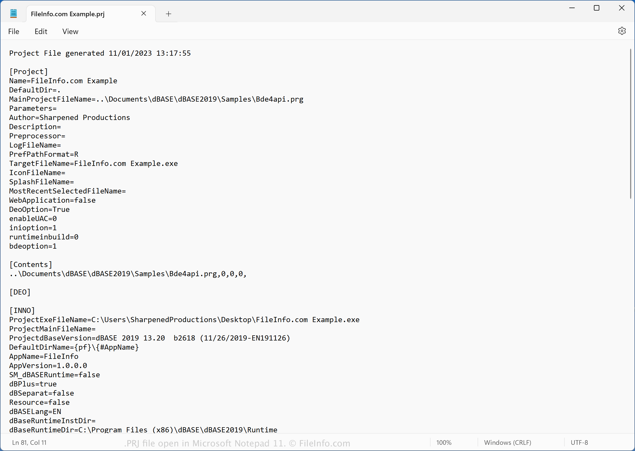Click the zoom level 100% indicator
The width and height of the screenshot is (635, 451).
445,442
